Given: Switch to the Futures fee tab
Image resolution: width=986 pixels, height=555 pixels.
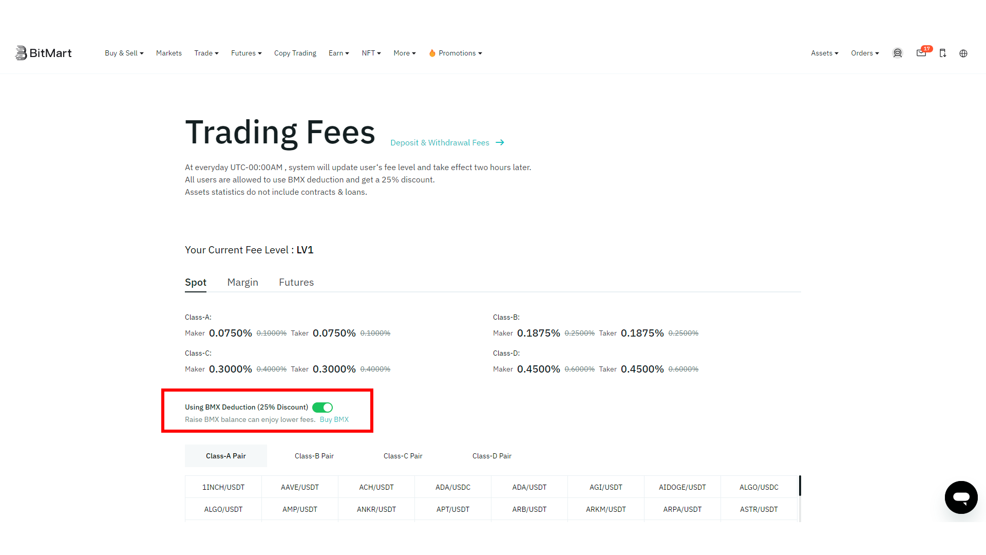Looking at the screenshot, I should pos(296,282).
